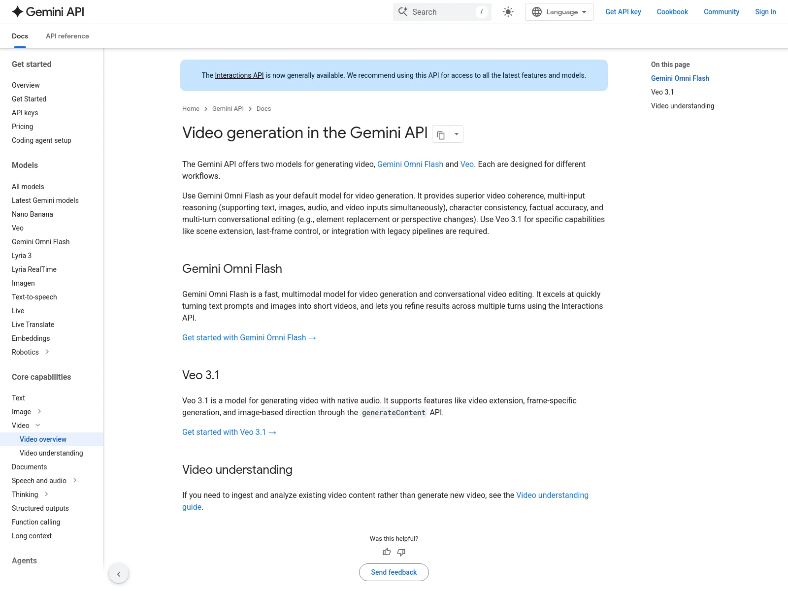Jump to Gemini Omni Flash in page contents
The height and width of the screenshot is (591, 788).
pos(680,78)
